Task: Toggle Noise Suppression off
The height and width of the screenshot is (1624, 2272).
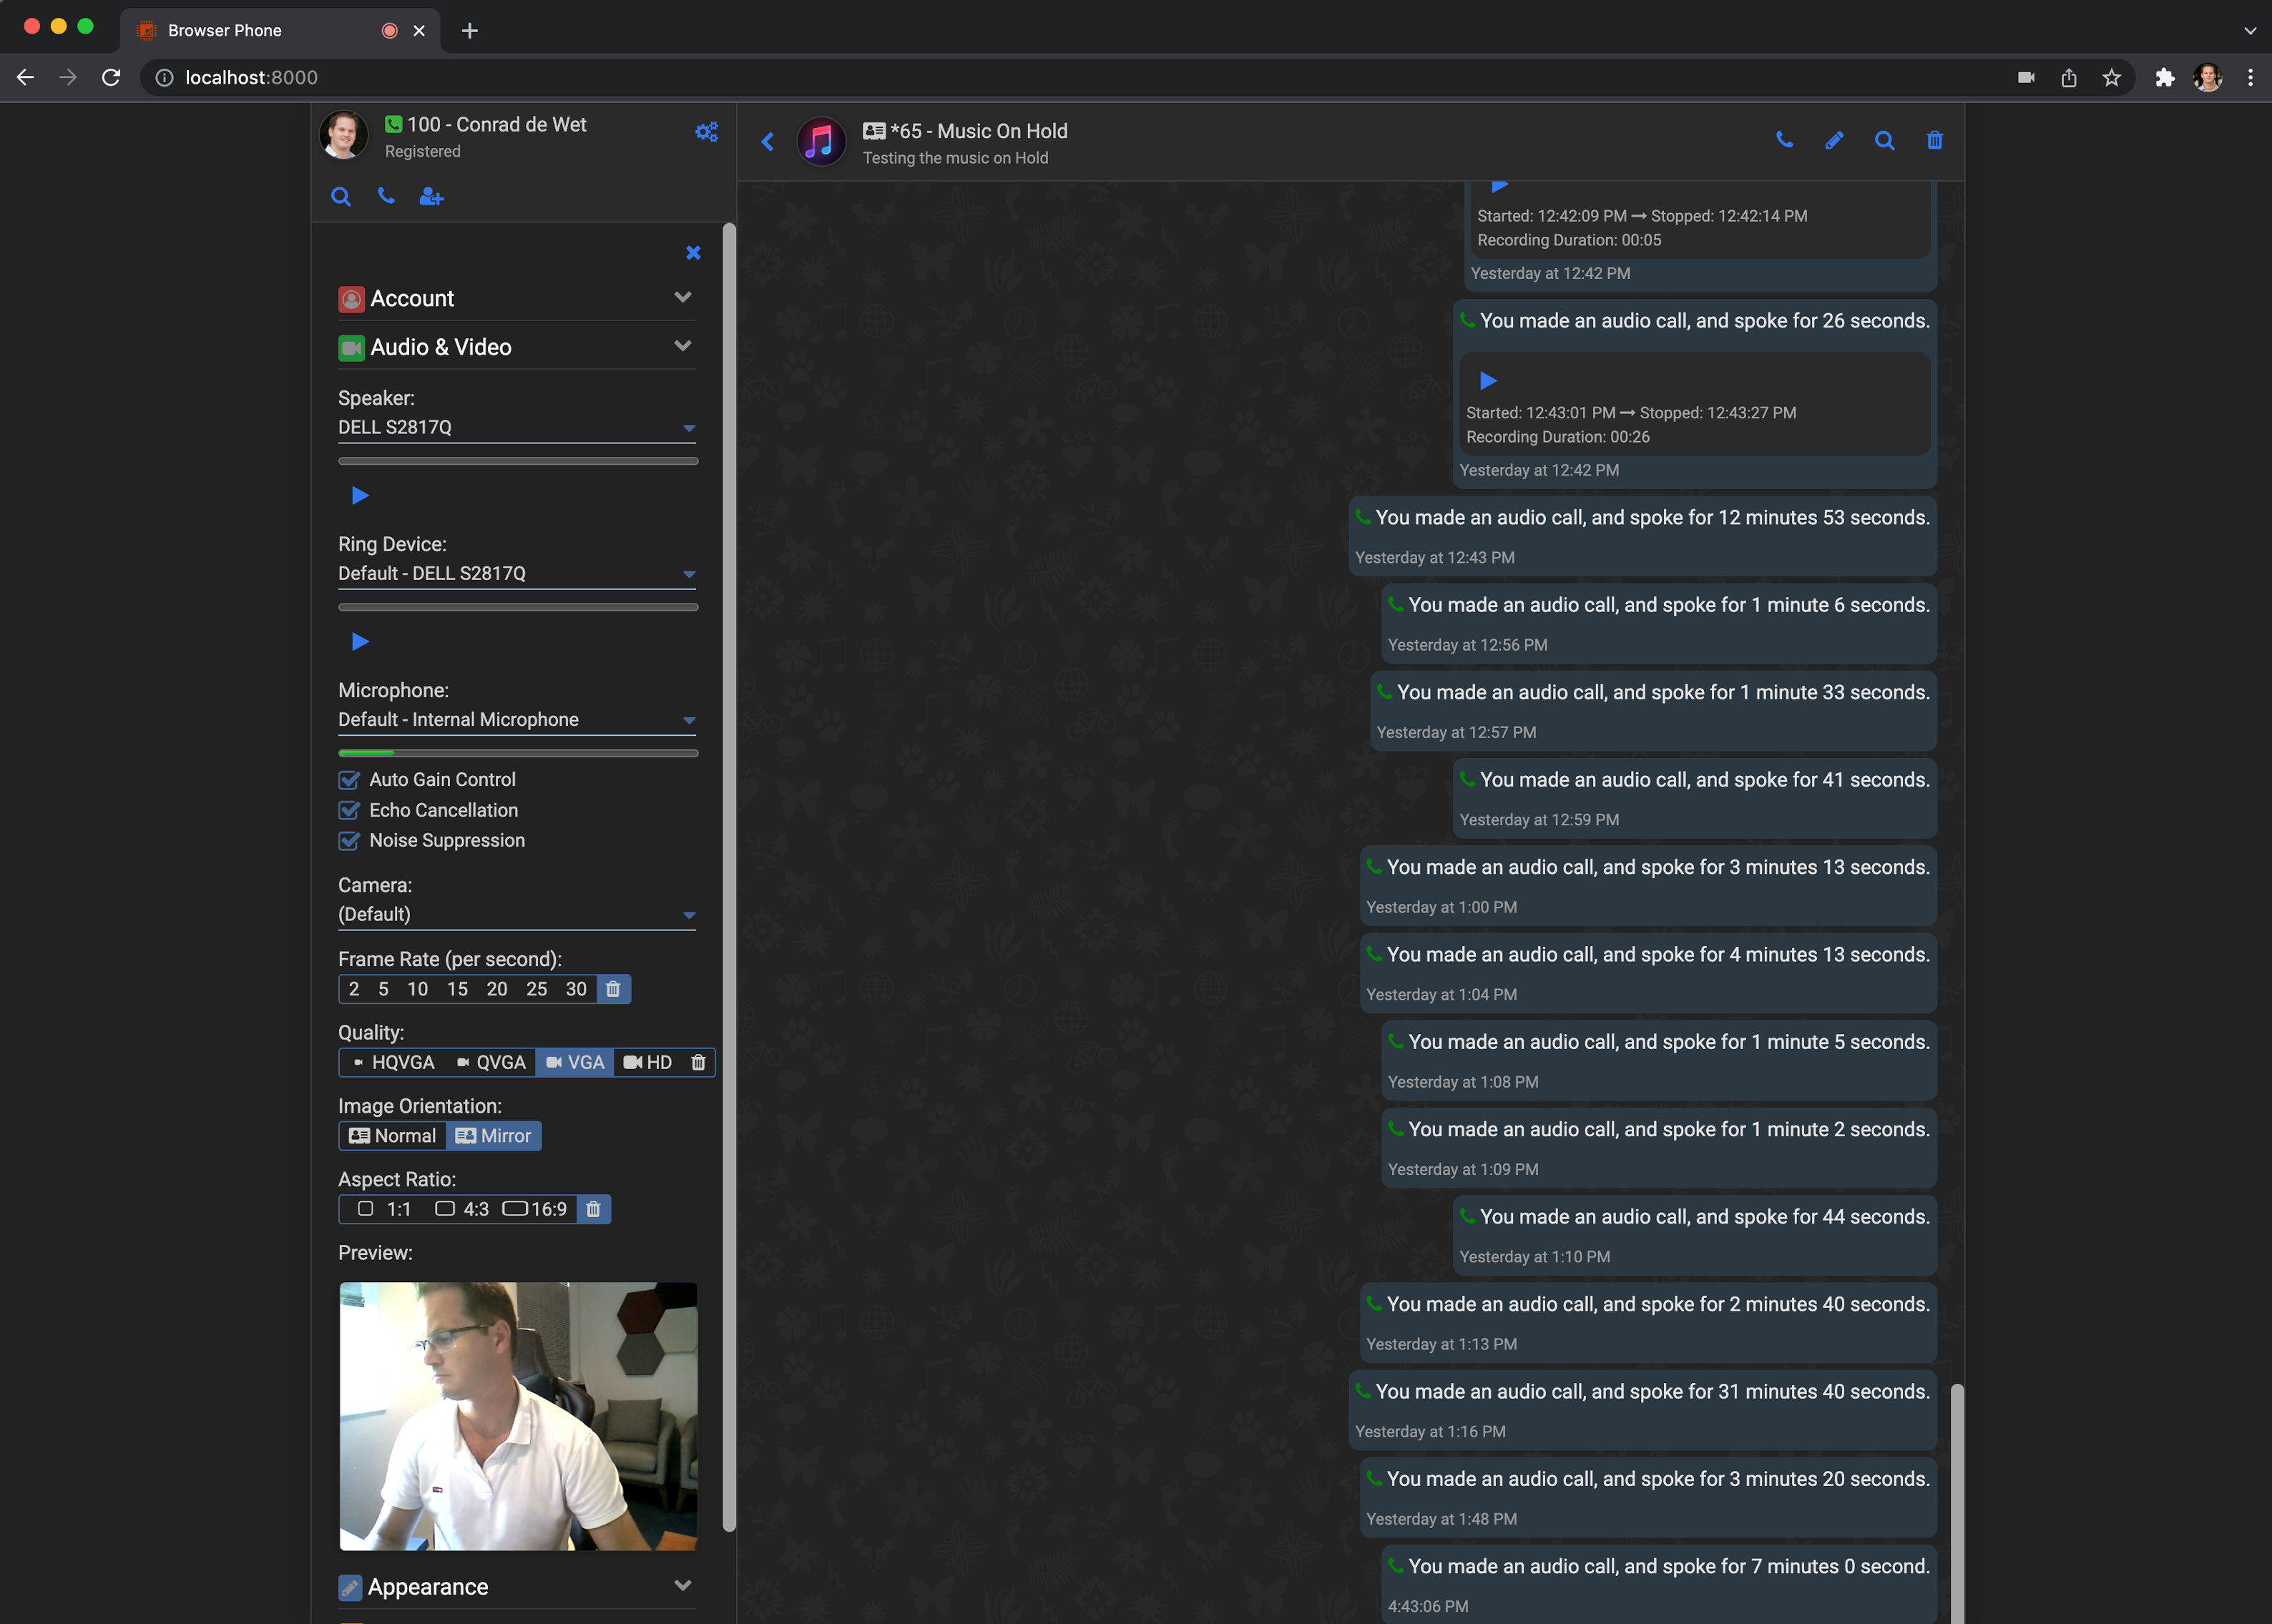Action: [349, 841]
